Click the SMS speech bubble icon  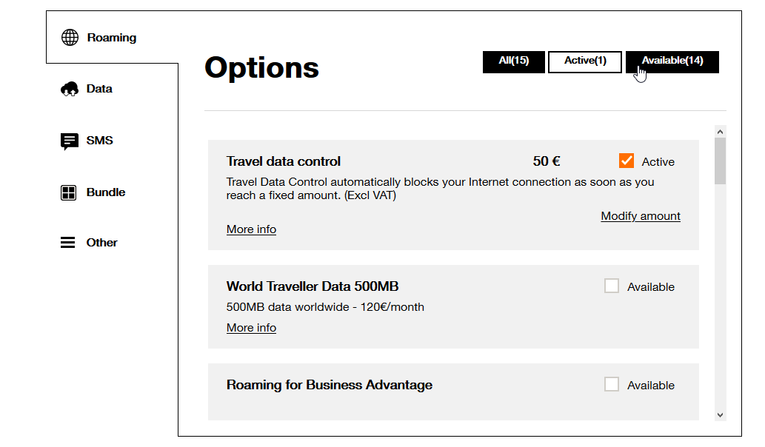coord(69,141)
